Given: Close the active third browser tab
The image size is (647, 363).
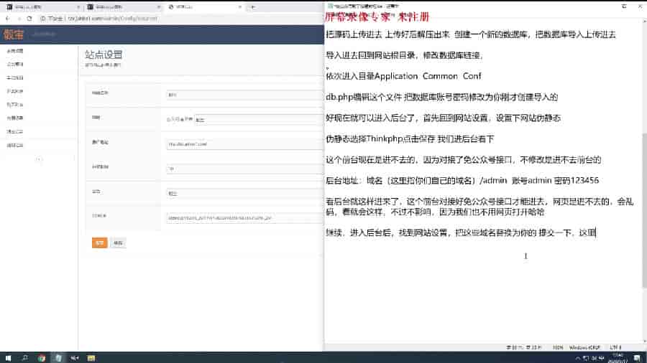Looking at the screenshot, I should (x=241, y=6).
